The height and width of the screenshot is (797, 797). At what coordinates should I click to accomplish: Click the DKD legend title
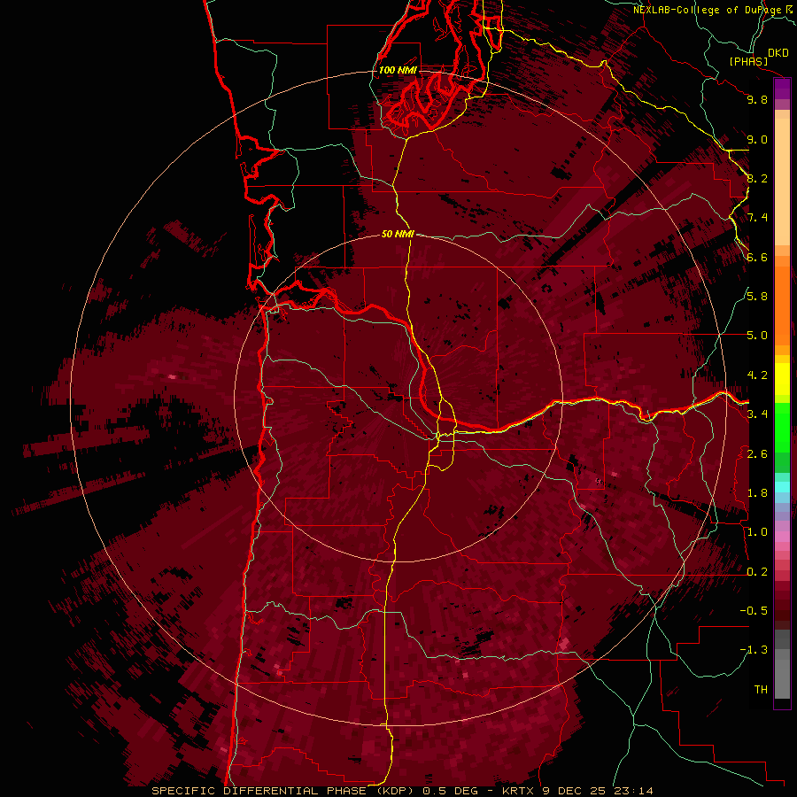pyautogui.click(x=778, y=53)
